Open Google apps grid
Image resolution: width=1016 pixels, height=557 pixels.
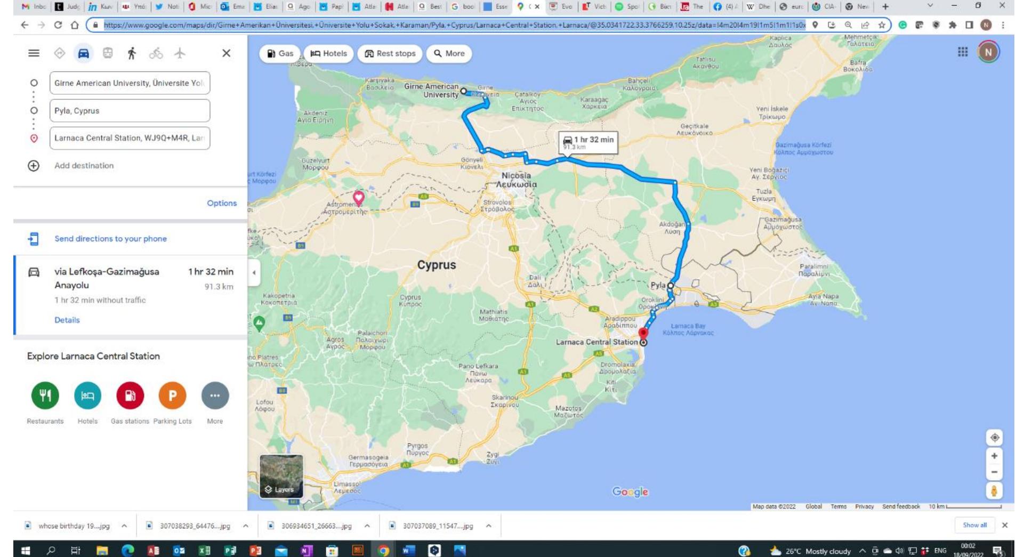(962, 52)
